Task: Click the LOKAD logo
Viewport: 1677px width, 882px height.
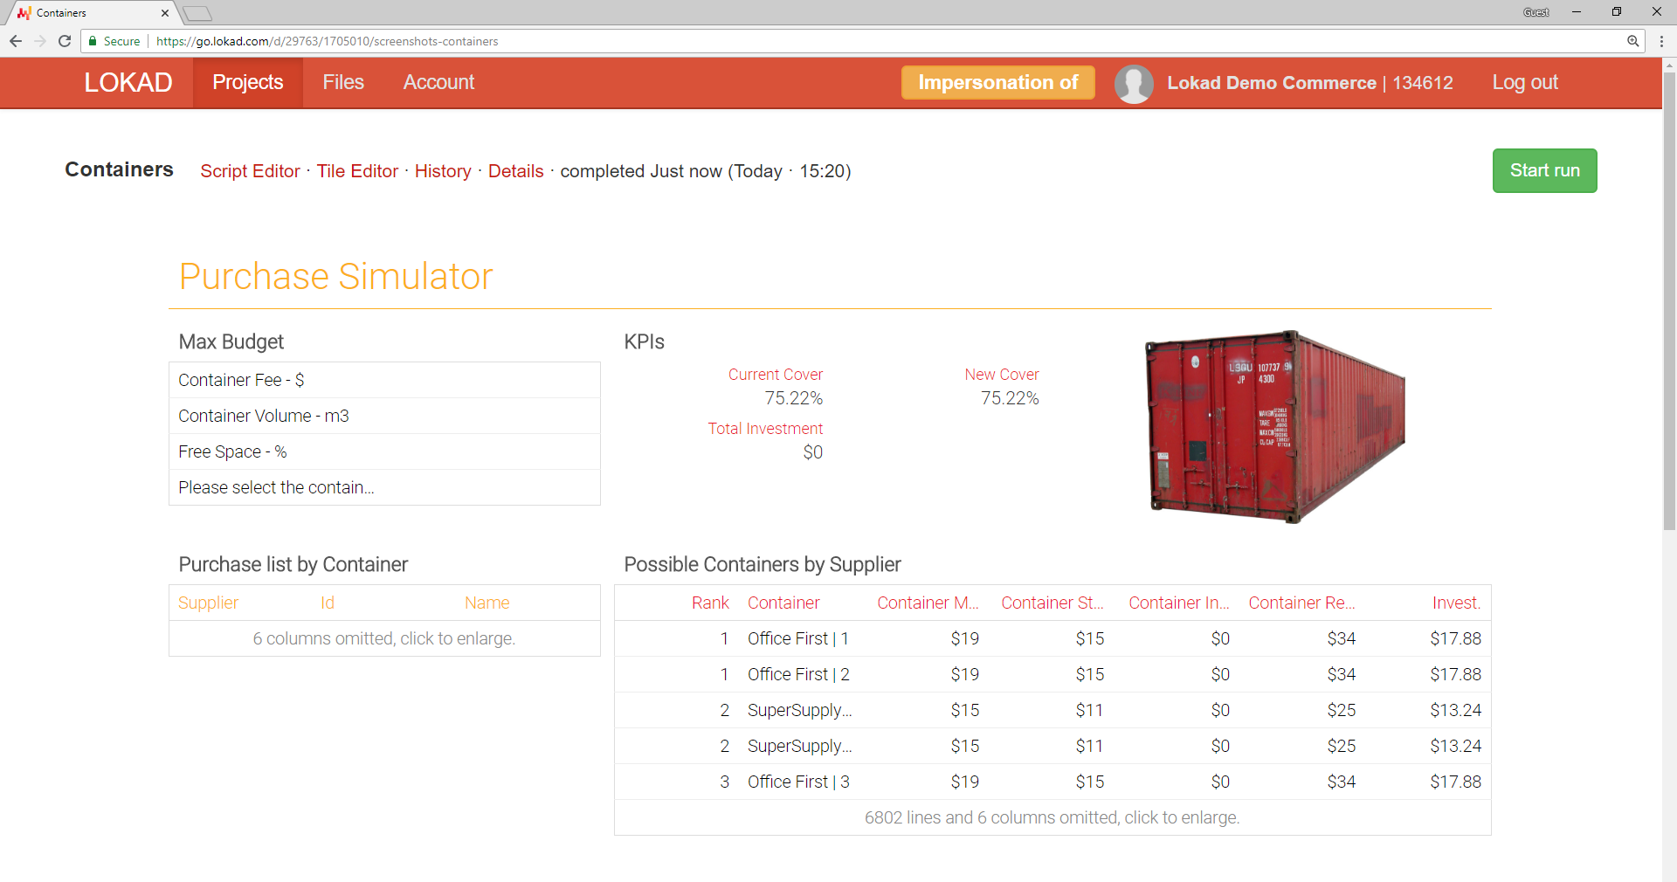Action: (x=128, y=83)
